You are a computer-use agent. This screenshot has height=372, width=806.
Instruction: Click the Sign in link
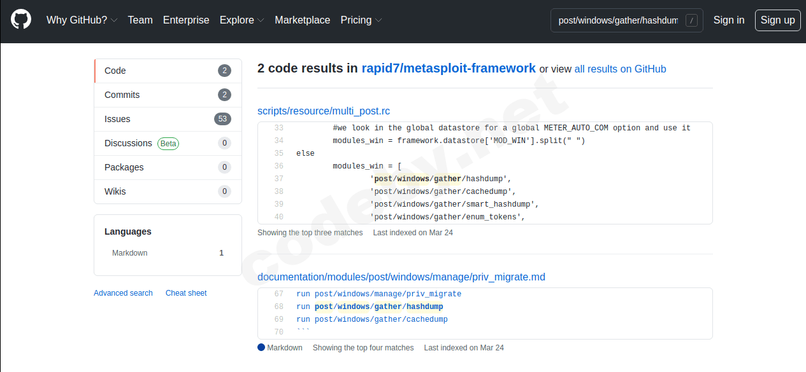[728, 20]
